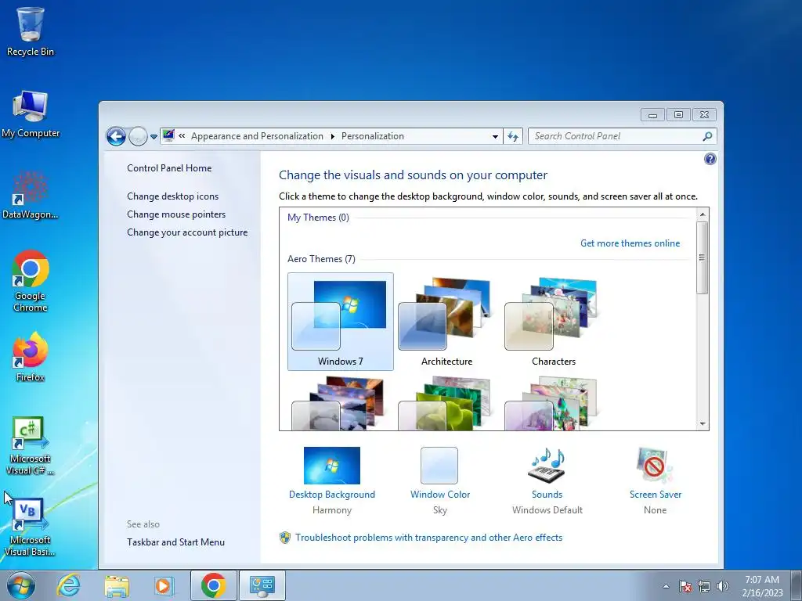
Task: Click the Control Panel taskbar button
Action: click(x=262, y=585)
